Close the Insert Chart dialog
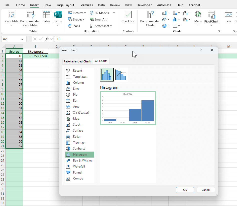Viewport: 237px width, 206px height. pyautogui.click(x=212, y=50)
